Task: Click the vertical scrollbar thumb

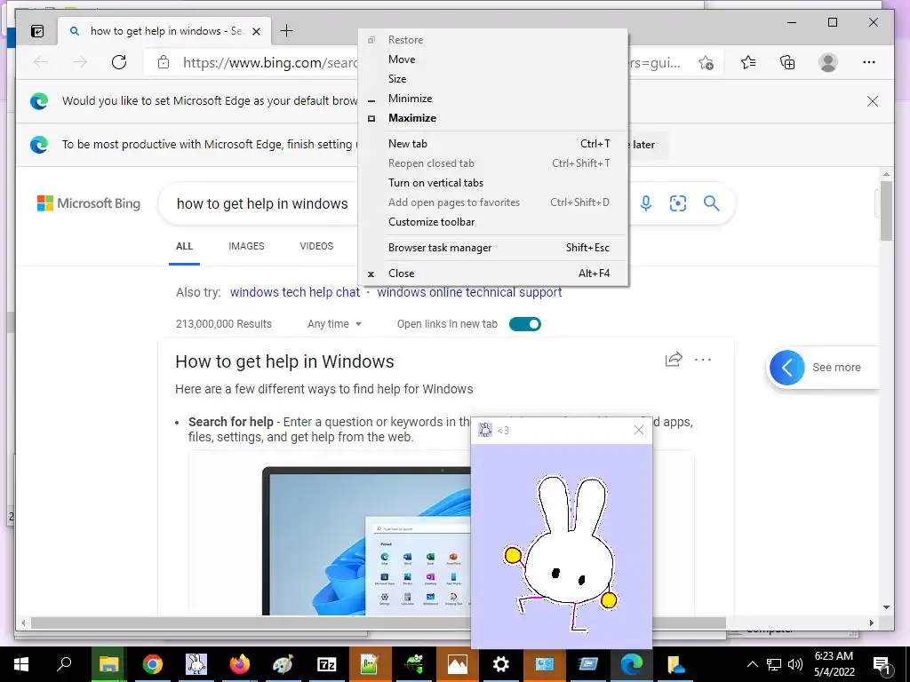Action: (886, 210)
